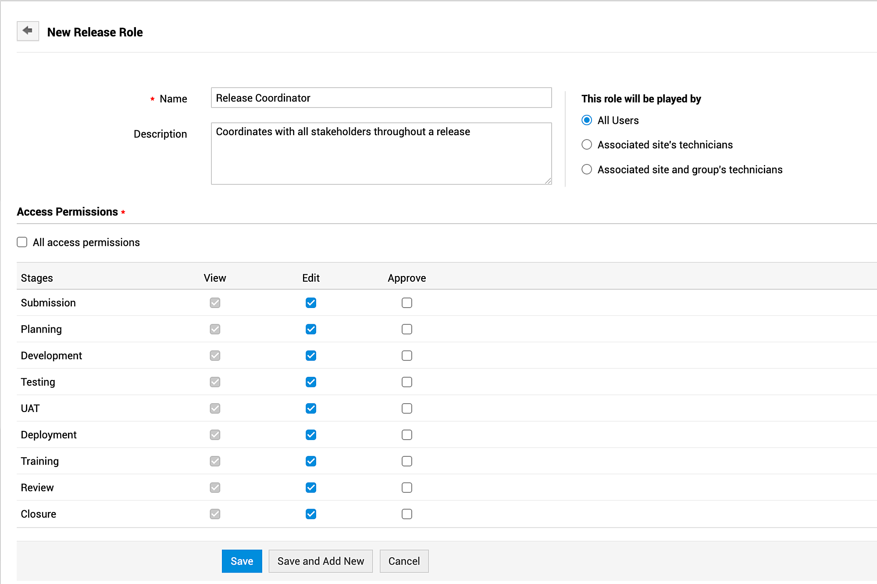
Task: Select the All Users radio option
Action: click(x=587, y=120)
